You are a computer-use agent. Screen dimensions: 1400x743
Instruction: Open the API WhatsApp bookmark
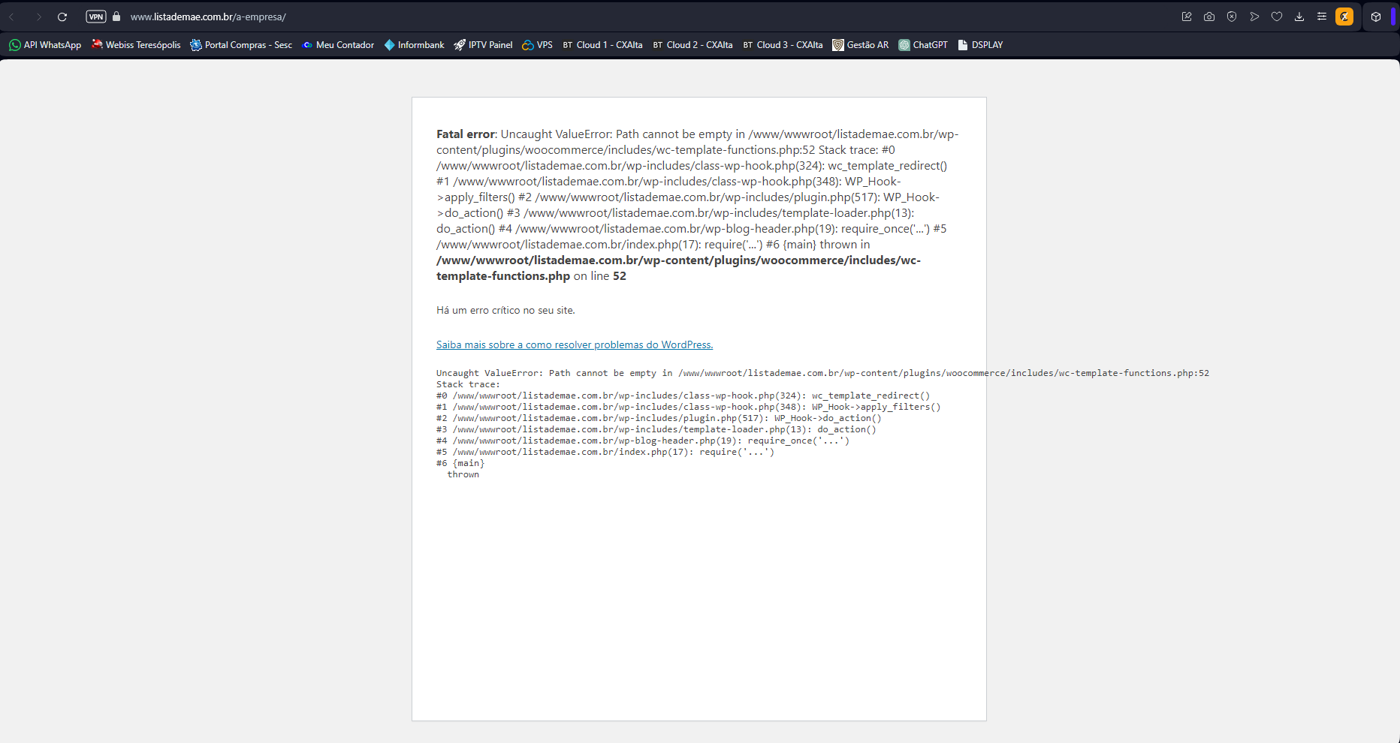[45, 45]
